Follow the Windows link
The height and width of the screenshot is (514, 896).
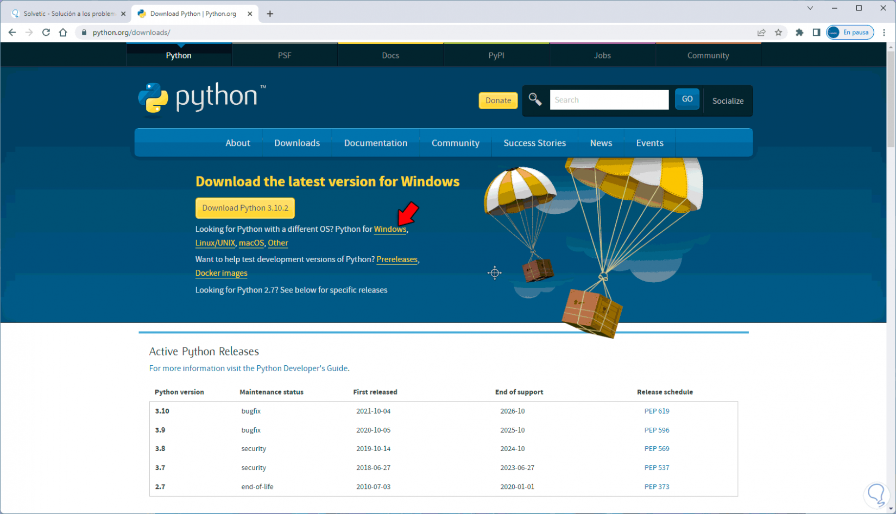point(390,229)
